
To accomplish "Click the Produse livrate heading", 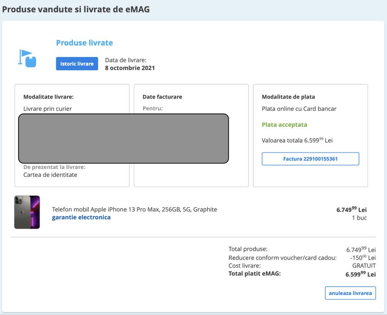I will coord(84,43).
